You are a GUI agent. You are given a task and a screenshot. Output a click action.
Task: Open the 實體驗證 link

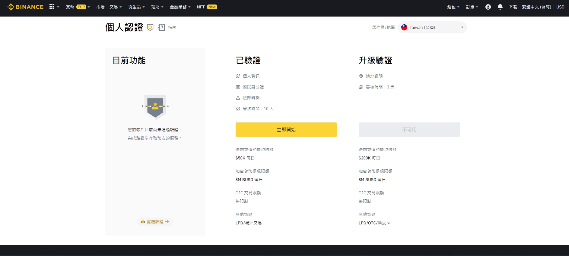[155, 222]
